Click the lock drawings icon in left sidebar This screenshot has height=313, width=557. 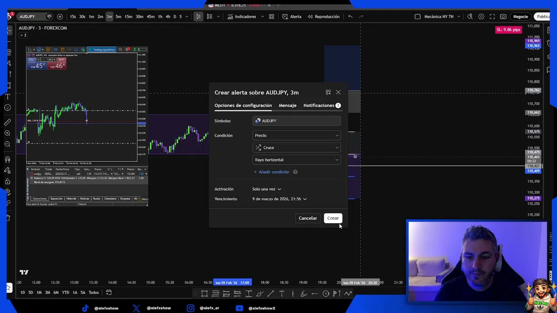coord(7,182)
